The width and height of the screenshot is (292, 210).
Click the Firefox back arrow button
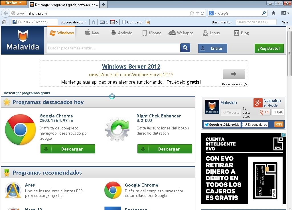[6, 13]
